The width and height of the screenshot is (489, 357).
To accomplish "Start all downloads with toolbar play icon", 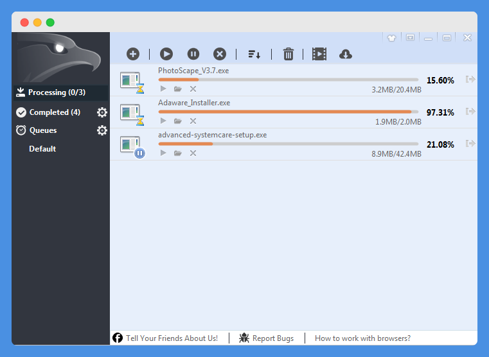I will 166,54.
